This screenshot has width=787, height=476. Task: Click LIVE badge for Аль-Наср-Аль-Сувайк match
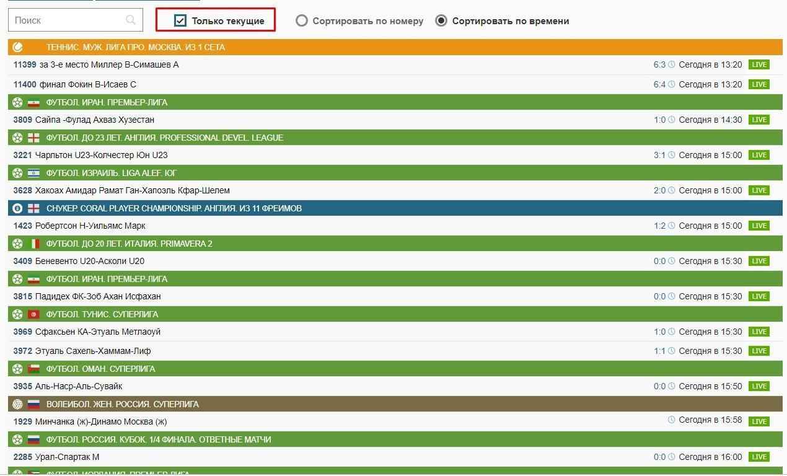759,386
